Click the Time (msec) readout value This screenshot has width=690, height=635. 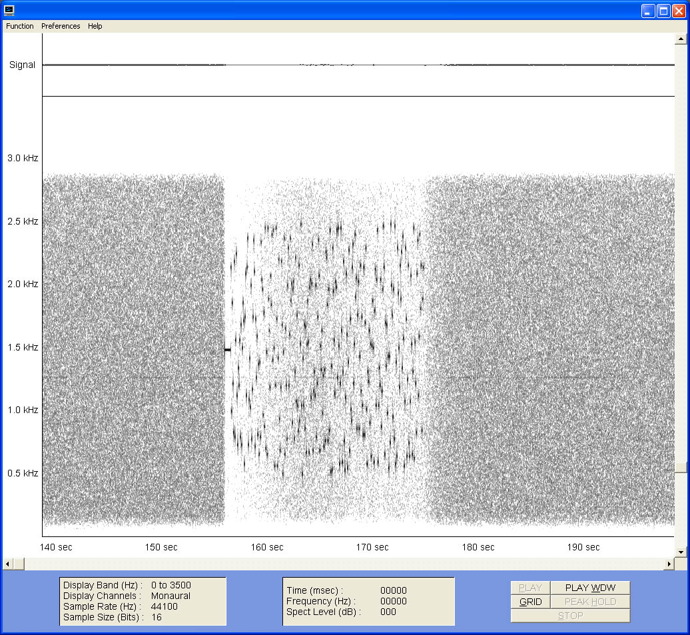[394, 590]
